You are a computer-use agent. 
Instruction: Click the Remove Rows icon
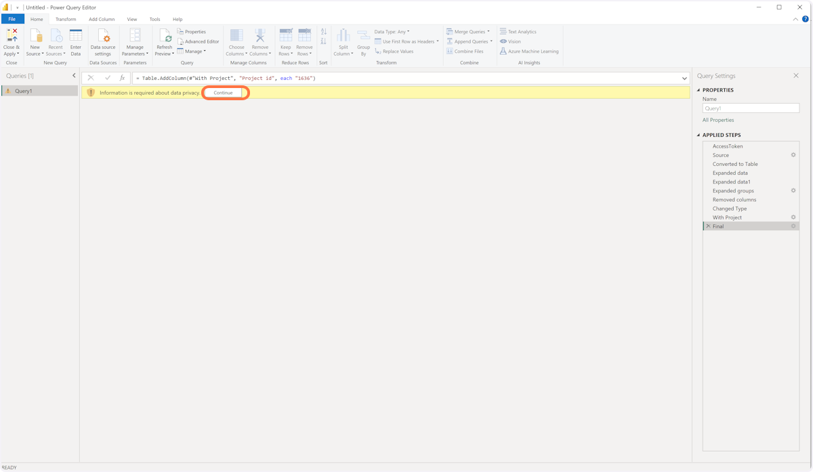pos(304,35)
